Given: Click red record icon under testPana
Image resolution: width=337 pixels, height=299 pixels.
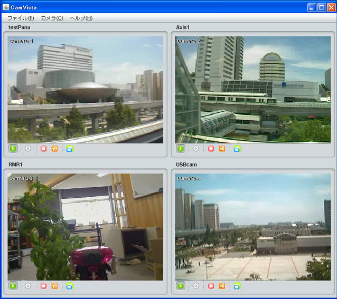Looking at the screenshot, I should point(44,149).
